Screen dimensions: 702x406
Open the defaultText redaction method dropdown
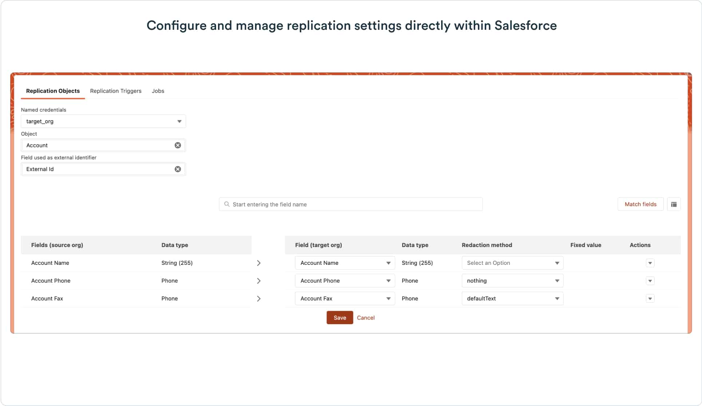pyautogui.click(x=512, y=299)
